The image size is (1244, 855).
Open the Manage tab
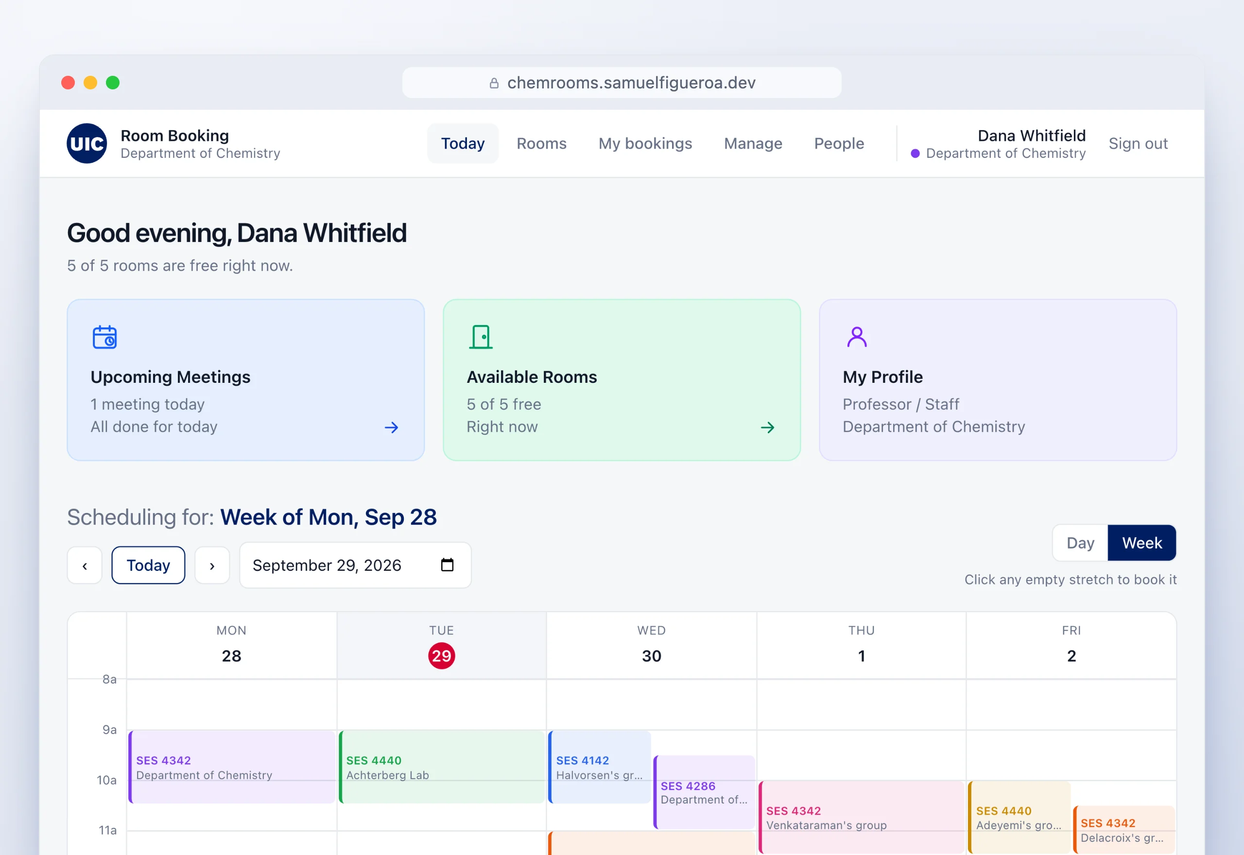pyautogui.click(x=753, y=144)
